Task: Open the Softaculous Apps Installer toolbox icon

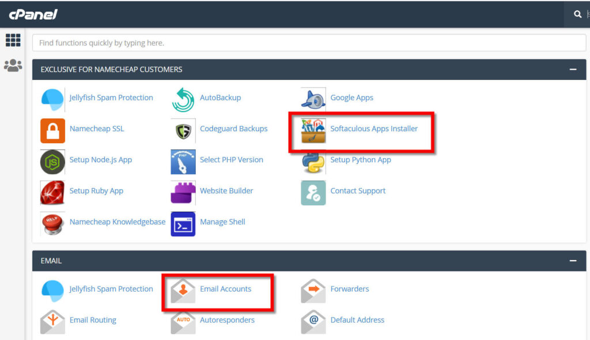Action: (x=313, y=131)
